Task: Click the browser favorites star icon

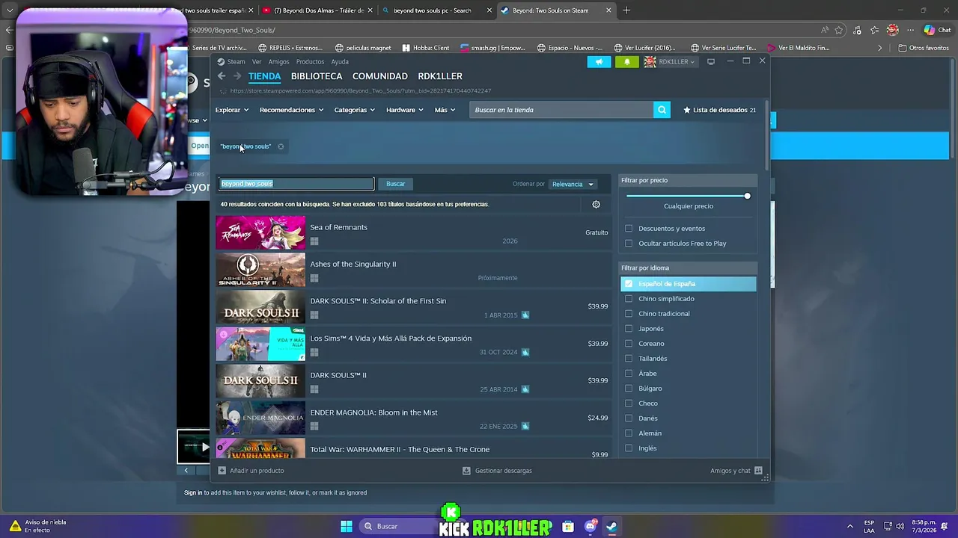Action: pyautogui.click(x=838, y=30)
